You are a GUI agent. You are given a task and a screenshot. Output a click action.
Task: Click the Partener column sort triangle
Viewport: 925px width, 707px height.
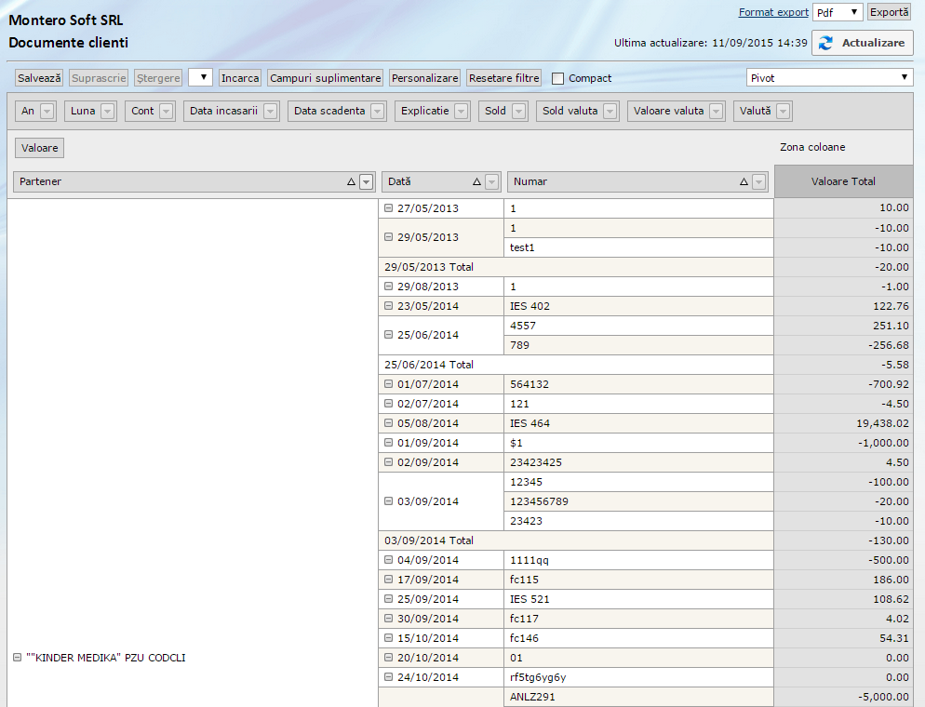(351, 182)
